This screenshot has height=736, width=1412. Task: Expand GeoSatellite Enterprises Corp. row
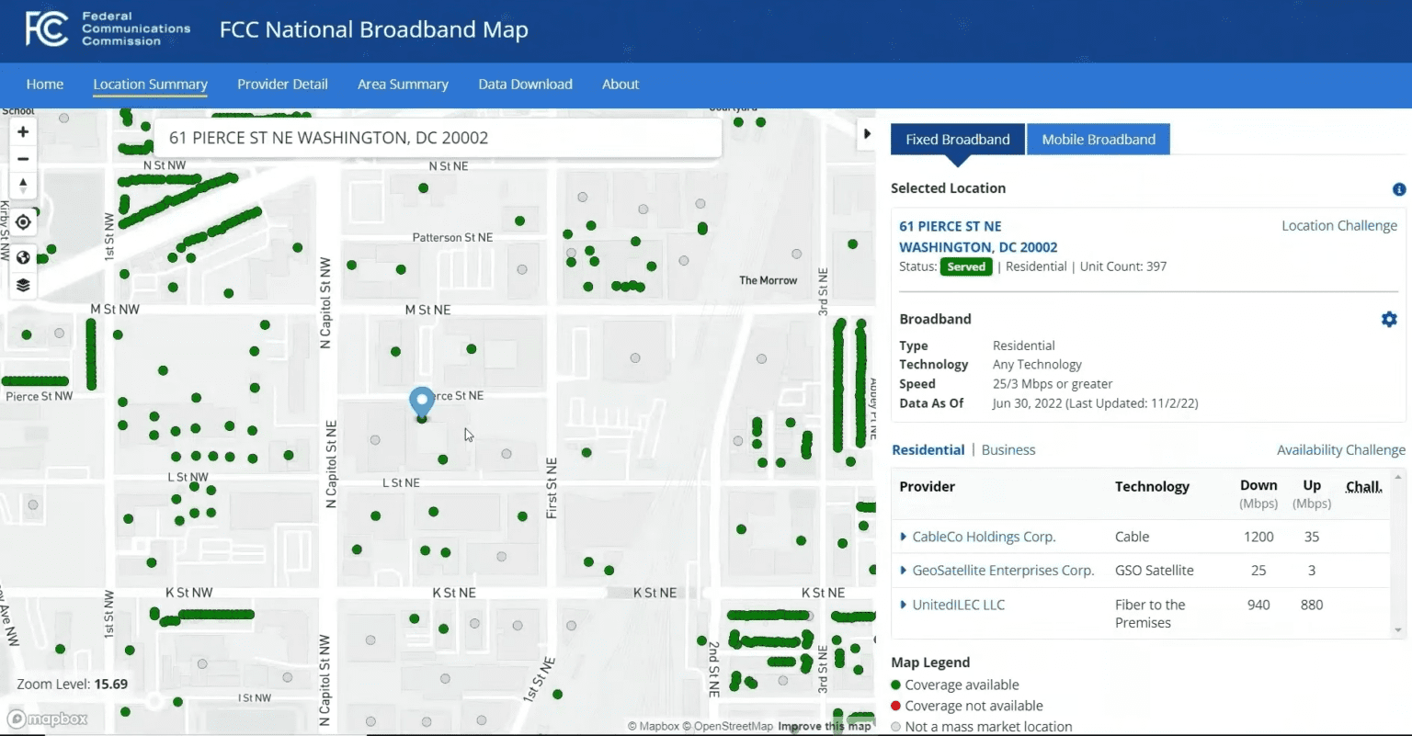(x=904, y=571)
